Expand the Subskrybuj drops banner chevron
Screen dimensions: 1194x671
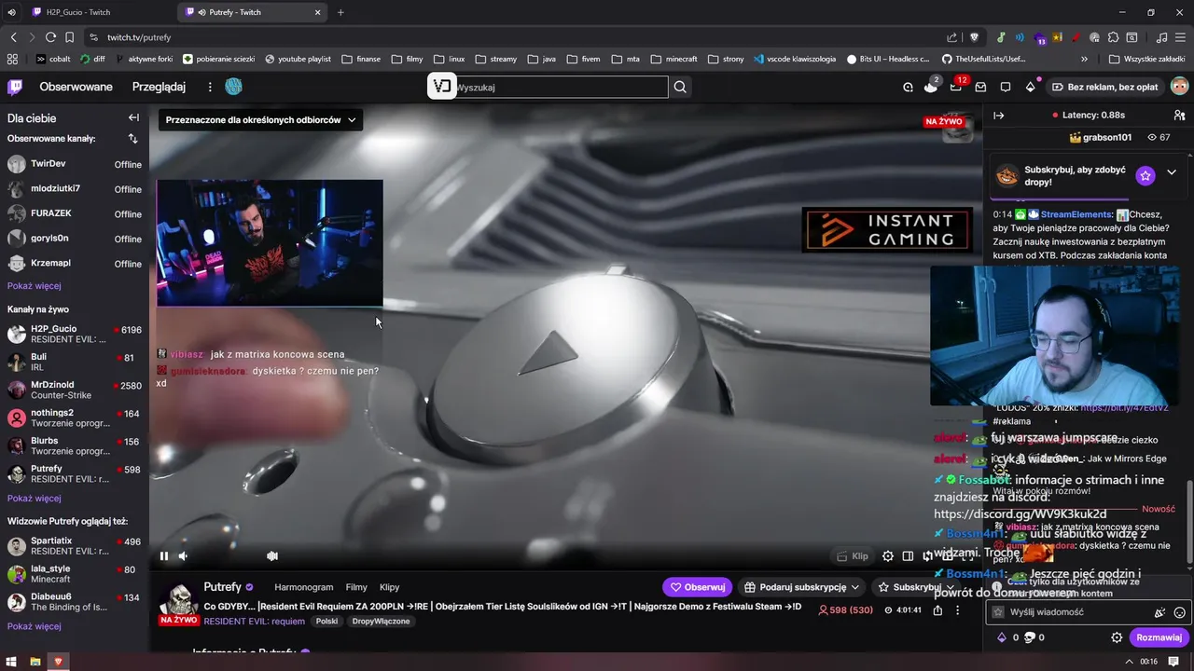1172,173
